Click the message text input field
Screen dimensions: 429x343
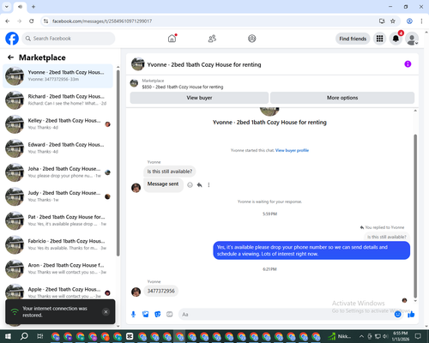[x=286, y=315]
